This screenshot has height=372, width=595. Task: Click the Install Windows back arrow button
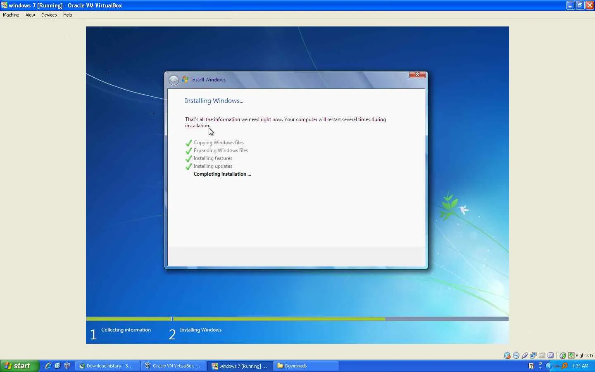(174, 80)
